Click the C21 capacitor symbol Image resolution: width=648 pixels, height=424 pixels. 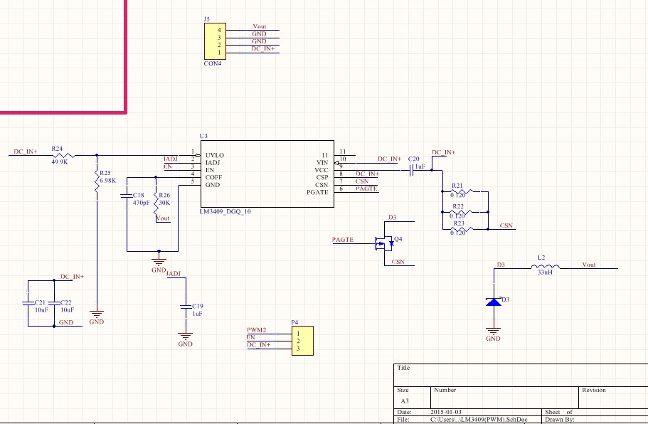coord(28,303)
